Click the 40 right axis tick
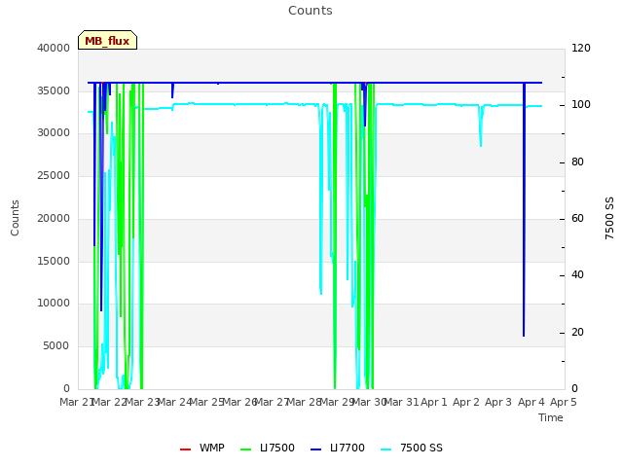Screen dimensions: 623x467 [x=577, y=275]
